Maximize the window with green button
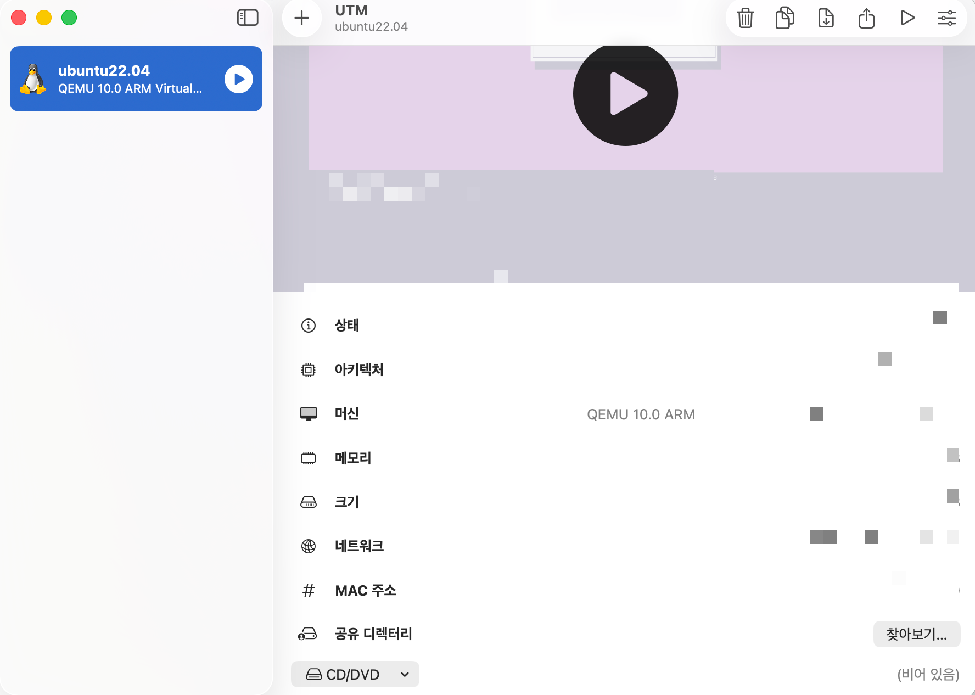The width and height of the screenshot is (975, 695). pos(69,18)
